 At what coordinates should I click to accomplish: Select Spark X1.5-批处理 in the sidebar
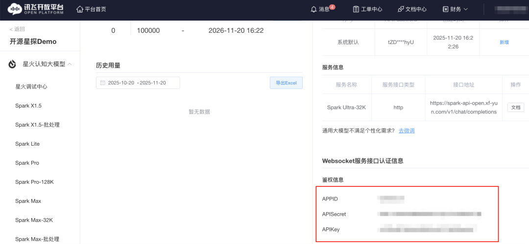[x=37, y=125]
